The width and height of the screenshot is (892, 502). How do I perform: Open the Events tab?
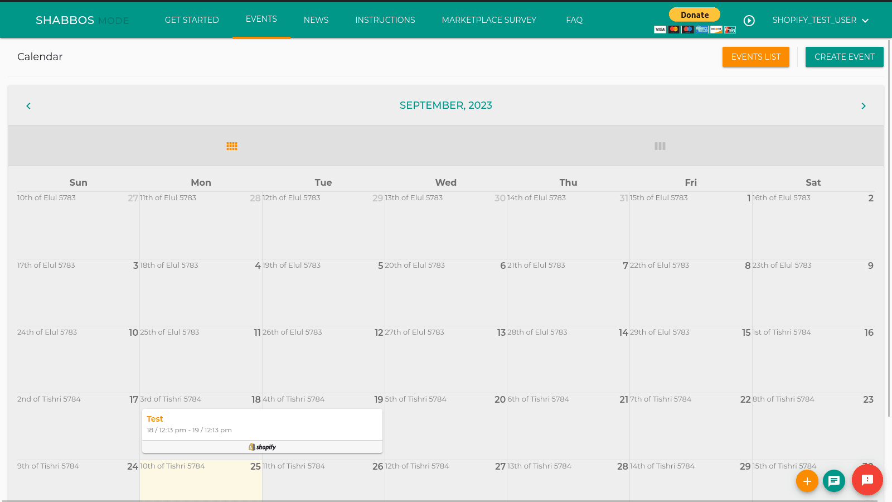pos(261,19)
